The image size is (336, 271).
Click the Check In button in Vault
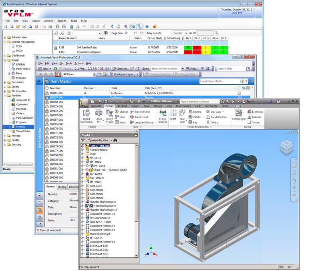(x=120, y=69)
